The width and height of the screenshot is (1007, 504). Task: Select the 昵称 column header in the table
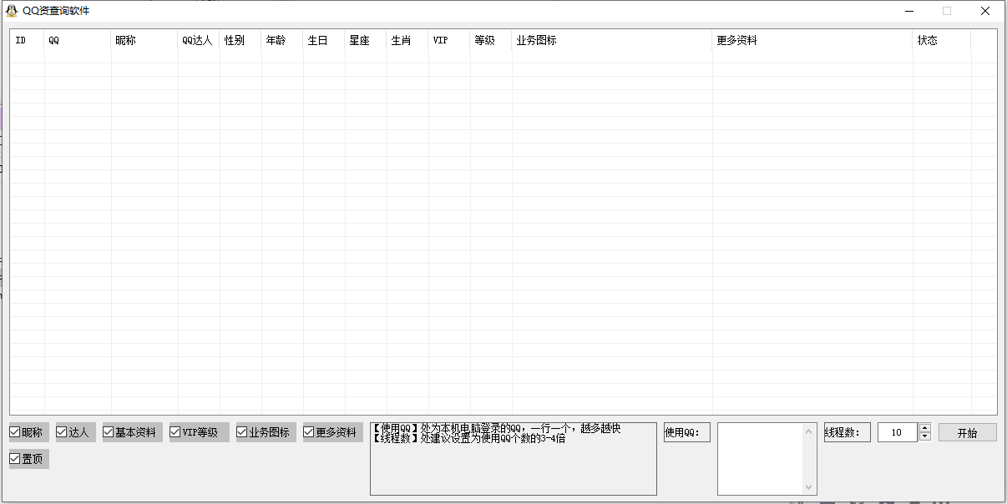coord(144,40)
